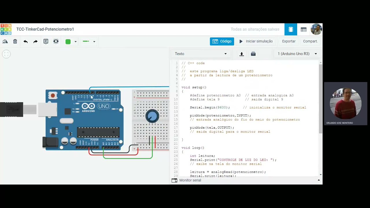This screenshot has width=370, height=208.
Task: Click line 'int leitura;' in editor
Action: point(202,156)
